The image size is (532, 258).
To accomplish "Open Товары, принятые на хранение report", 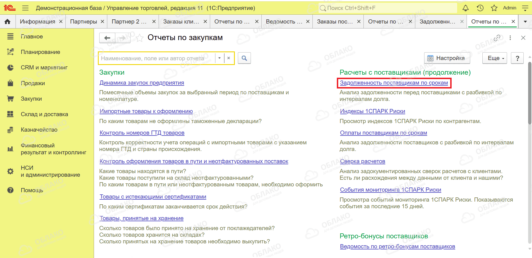I will tap(141, 218).
